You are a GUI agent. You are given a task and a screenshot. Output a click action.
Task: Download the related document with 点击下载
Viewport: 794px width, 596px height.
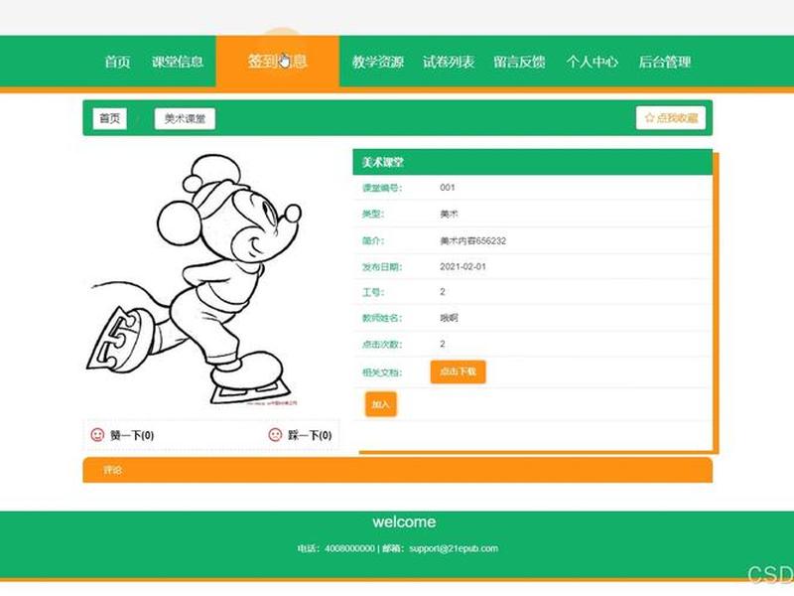click(458, 372)
